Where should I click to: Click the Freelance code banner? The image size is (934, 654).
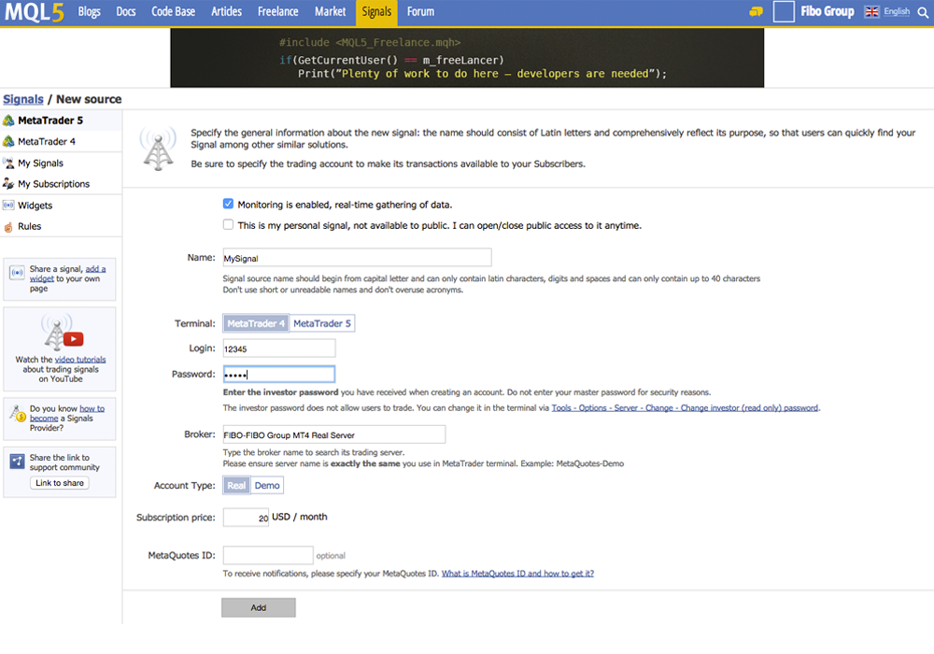[467, 58]
